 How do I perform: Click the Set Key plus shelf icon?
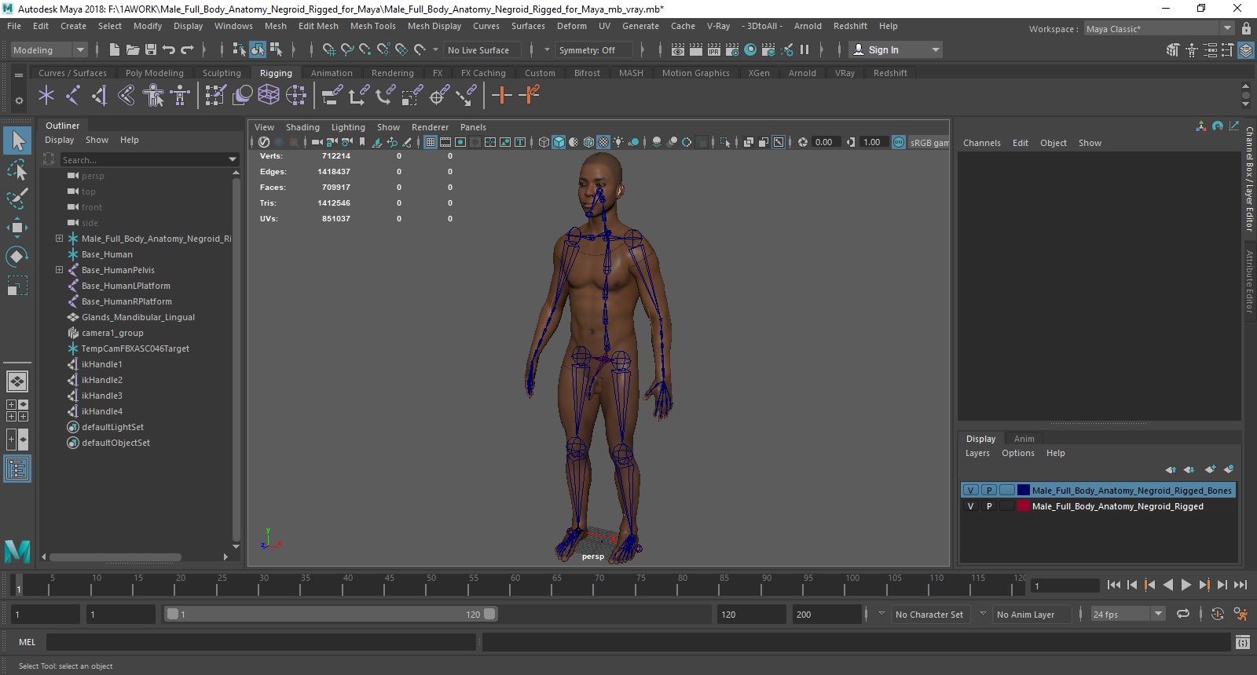501,96
